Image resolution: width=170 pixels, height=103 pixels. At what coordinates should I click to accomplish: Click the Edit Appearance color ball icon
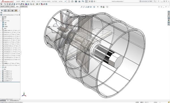[x=101, y=7]
